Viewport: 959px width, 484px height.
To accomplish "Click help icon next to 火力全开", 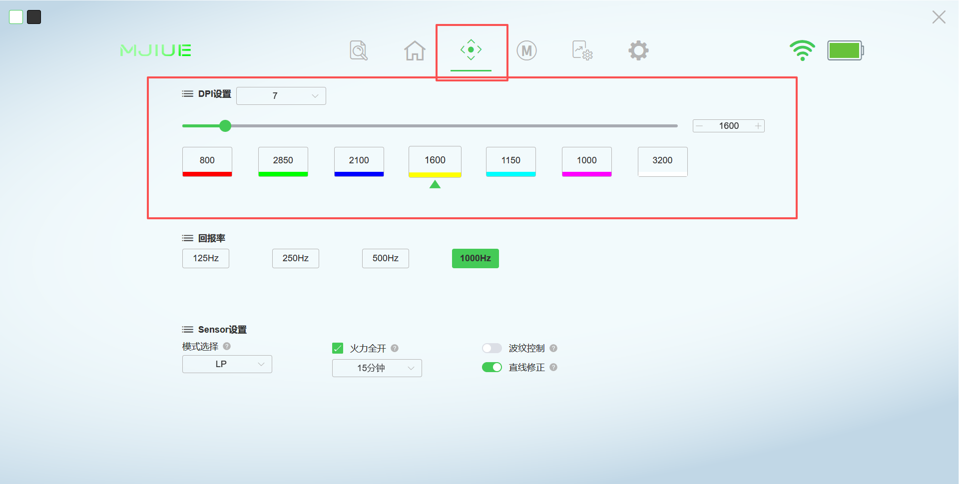I will (395, 348).
